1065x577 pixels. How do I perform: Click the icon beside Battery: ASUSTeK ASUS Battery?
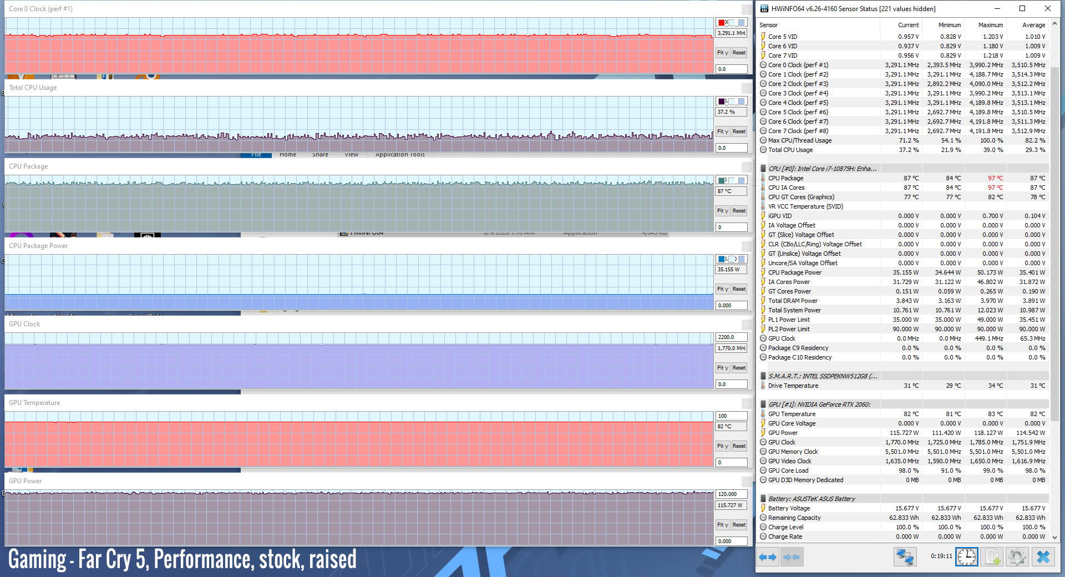tap(763, 499)
